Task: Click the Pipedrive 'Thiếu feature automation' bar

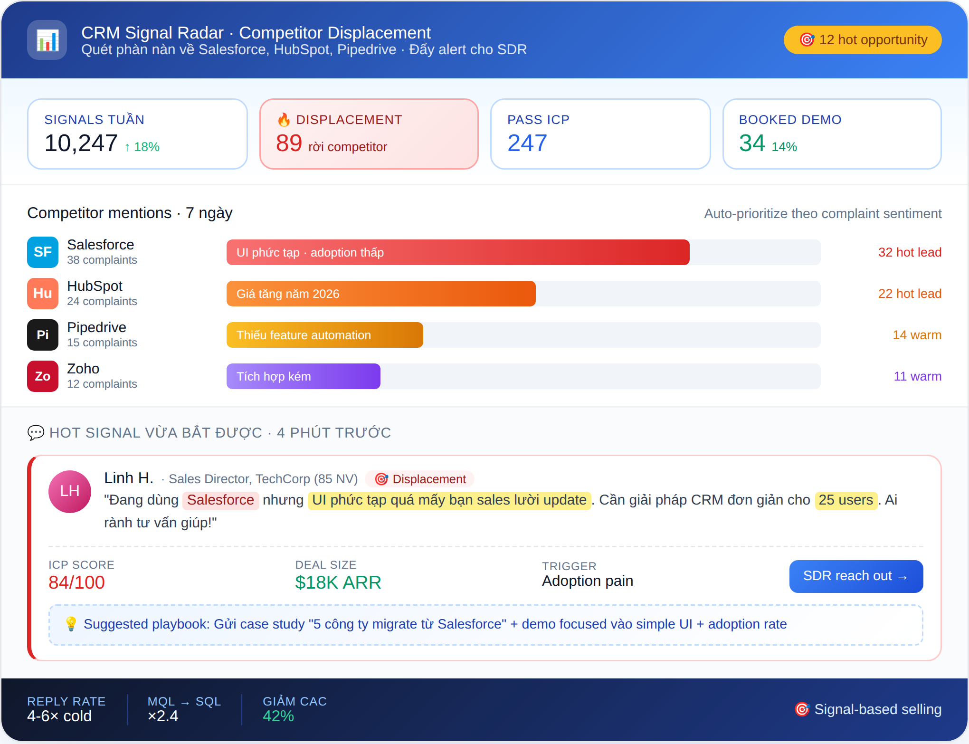Action: [325, 335]
